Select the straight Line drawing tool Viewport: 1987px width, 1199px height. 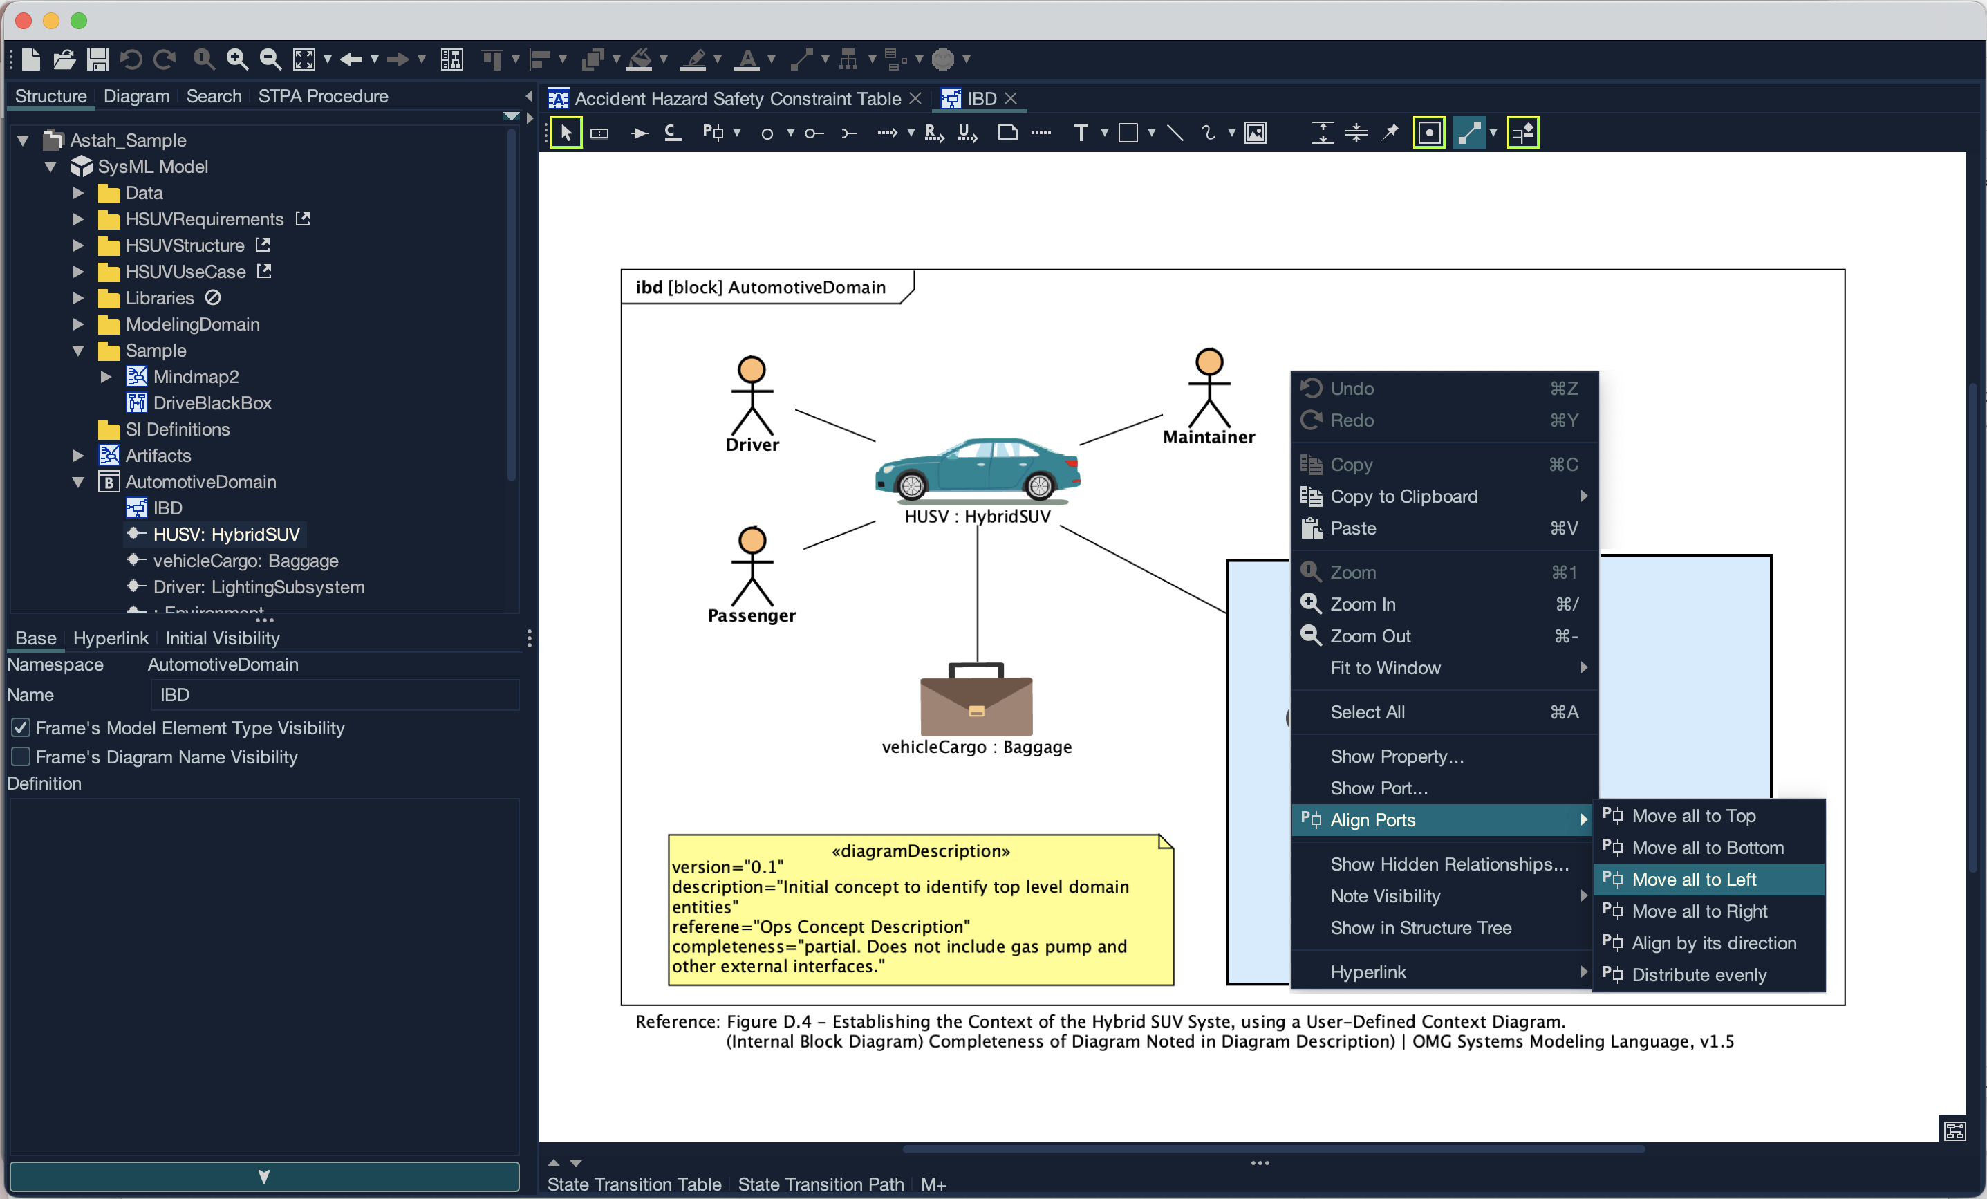tap(1176, 133)
